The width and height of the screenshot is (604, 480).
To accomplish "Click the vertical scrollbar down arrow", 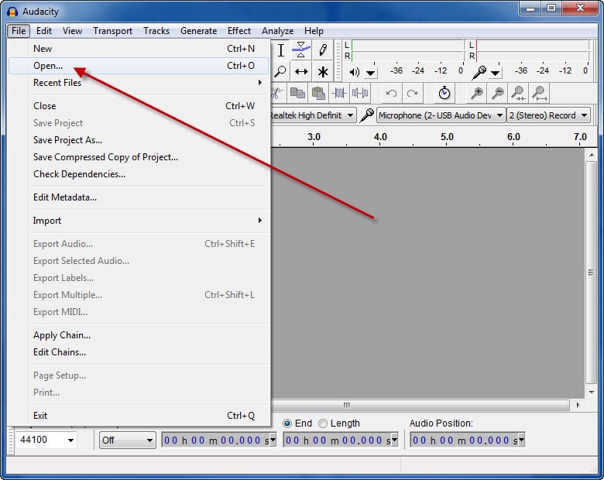I will coord(592,393).
